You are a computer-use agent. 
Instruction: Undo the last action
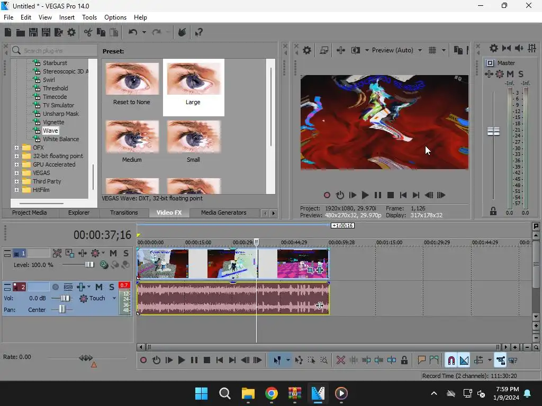click(133, 32)
